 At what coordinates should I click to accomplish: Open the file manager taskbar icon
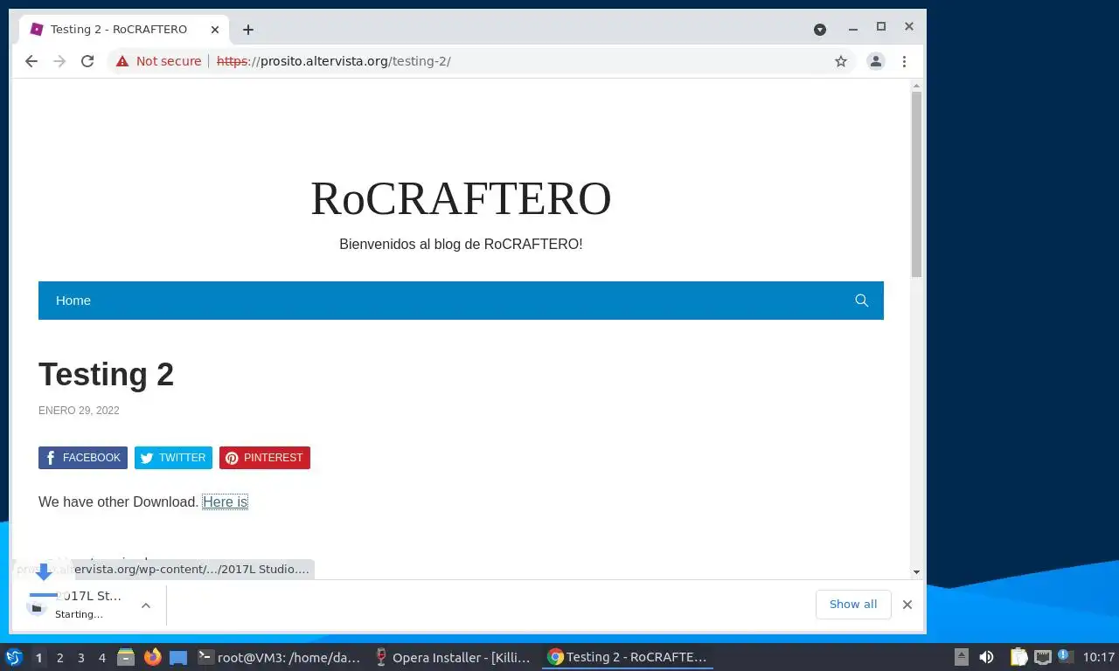(x=126, y=657)
